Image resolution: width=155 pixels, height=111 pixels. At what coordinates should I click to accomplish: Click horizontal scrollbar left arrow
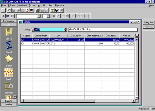pyautogui.click(x=22, y=101)
